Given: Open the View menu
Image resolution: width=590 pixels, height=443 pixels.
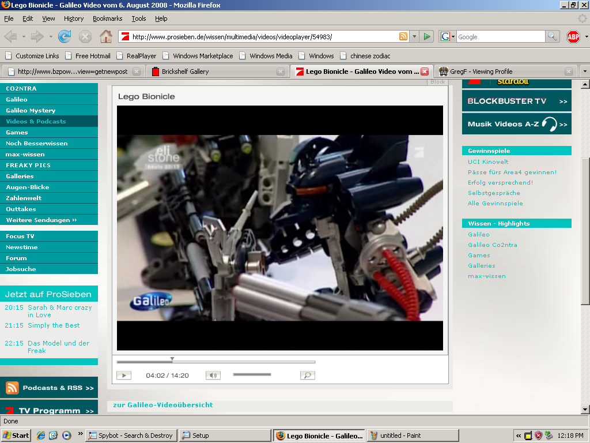Looking at the screenshot, I should 48,18.
